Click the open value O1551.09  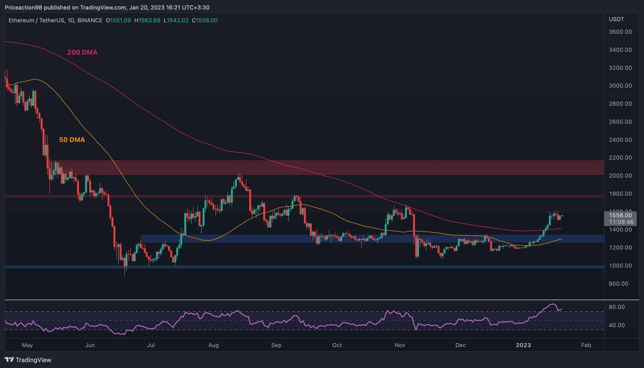118,21
